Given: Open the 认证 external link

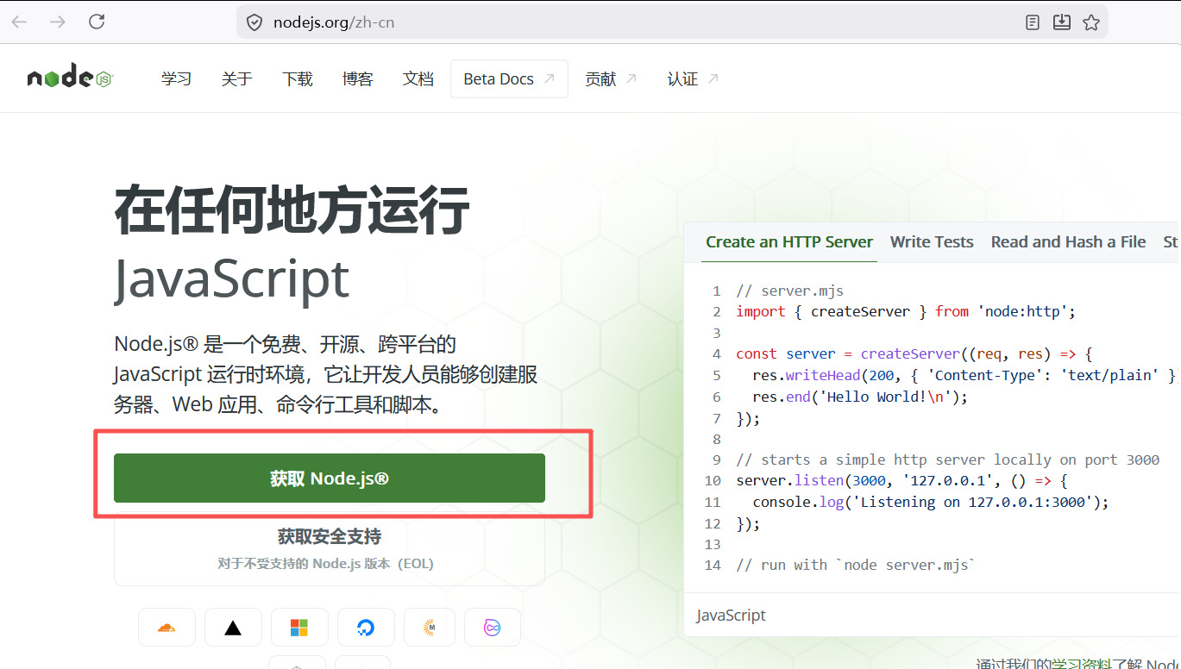Looking at the screenshot, I should tap(693, 79).
